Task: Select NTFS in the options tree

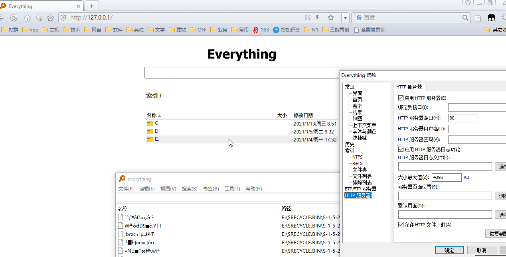Action: click(358, 157)
